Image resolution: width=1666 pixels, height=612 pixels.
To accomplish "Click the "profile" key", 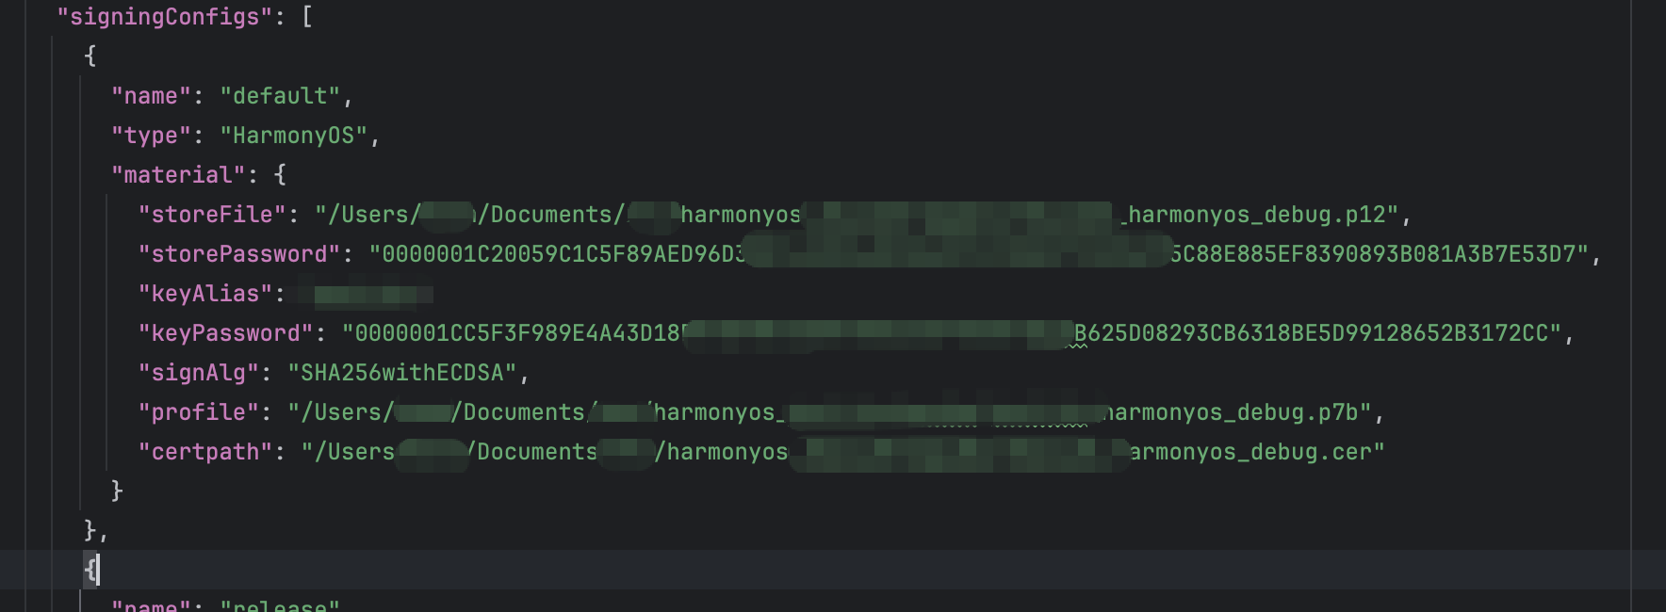I will 199,412.
